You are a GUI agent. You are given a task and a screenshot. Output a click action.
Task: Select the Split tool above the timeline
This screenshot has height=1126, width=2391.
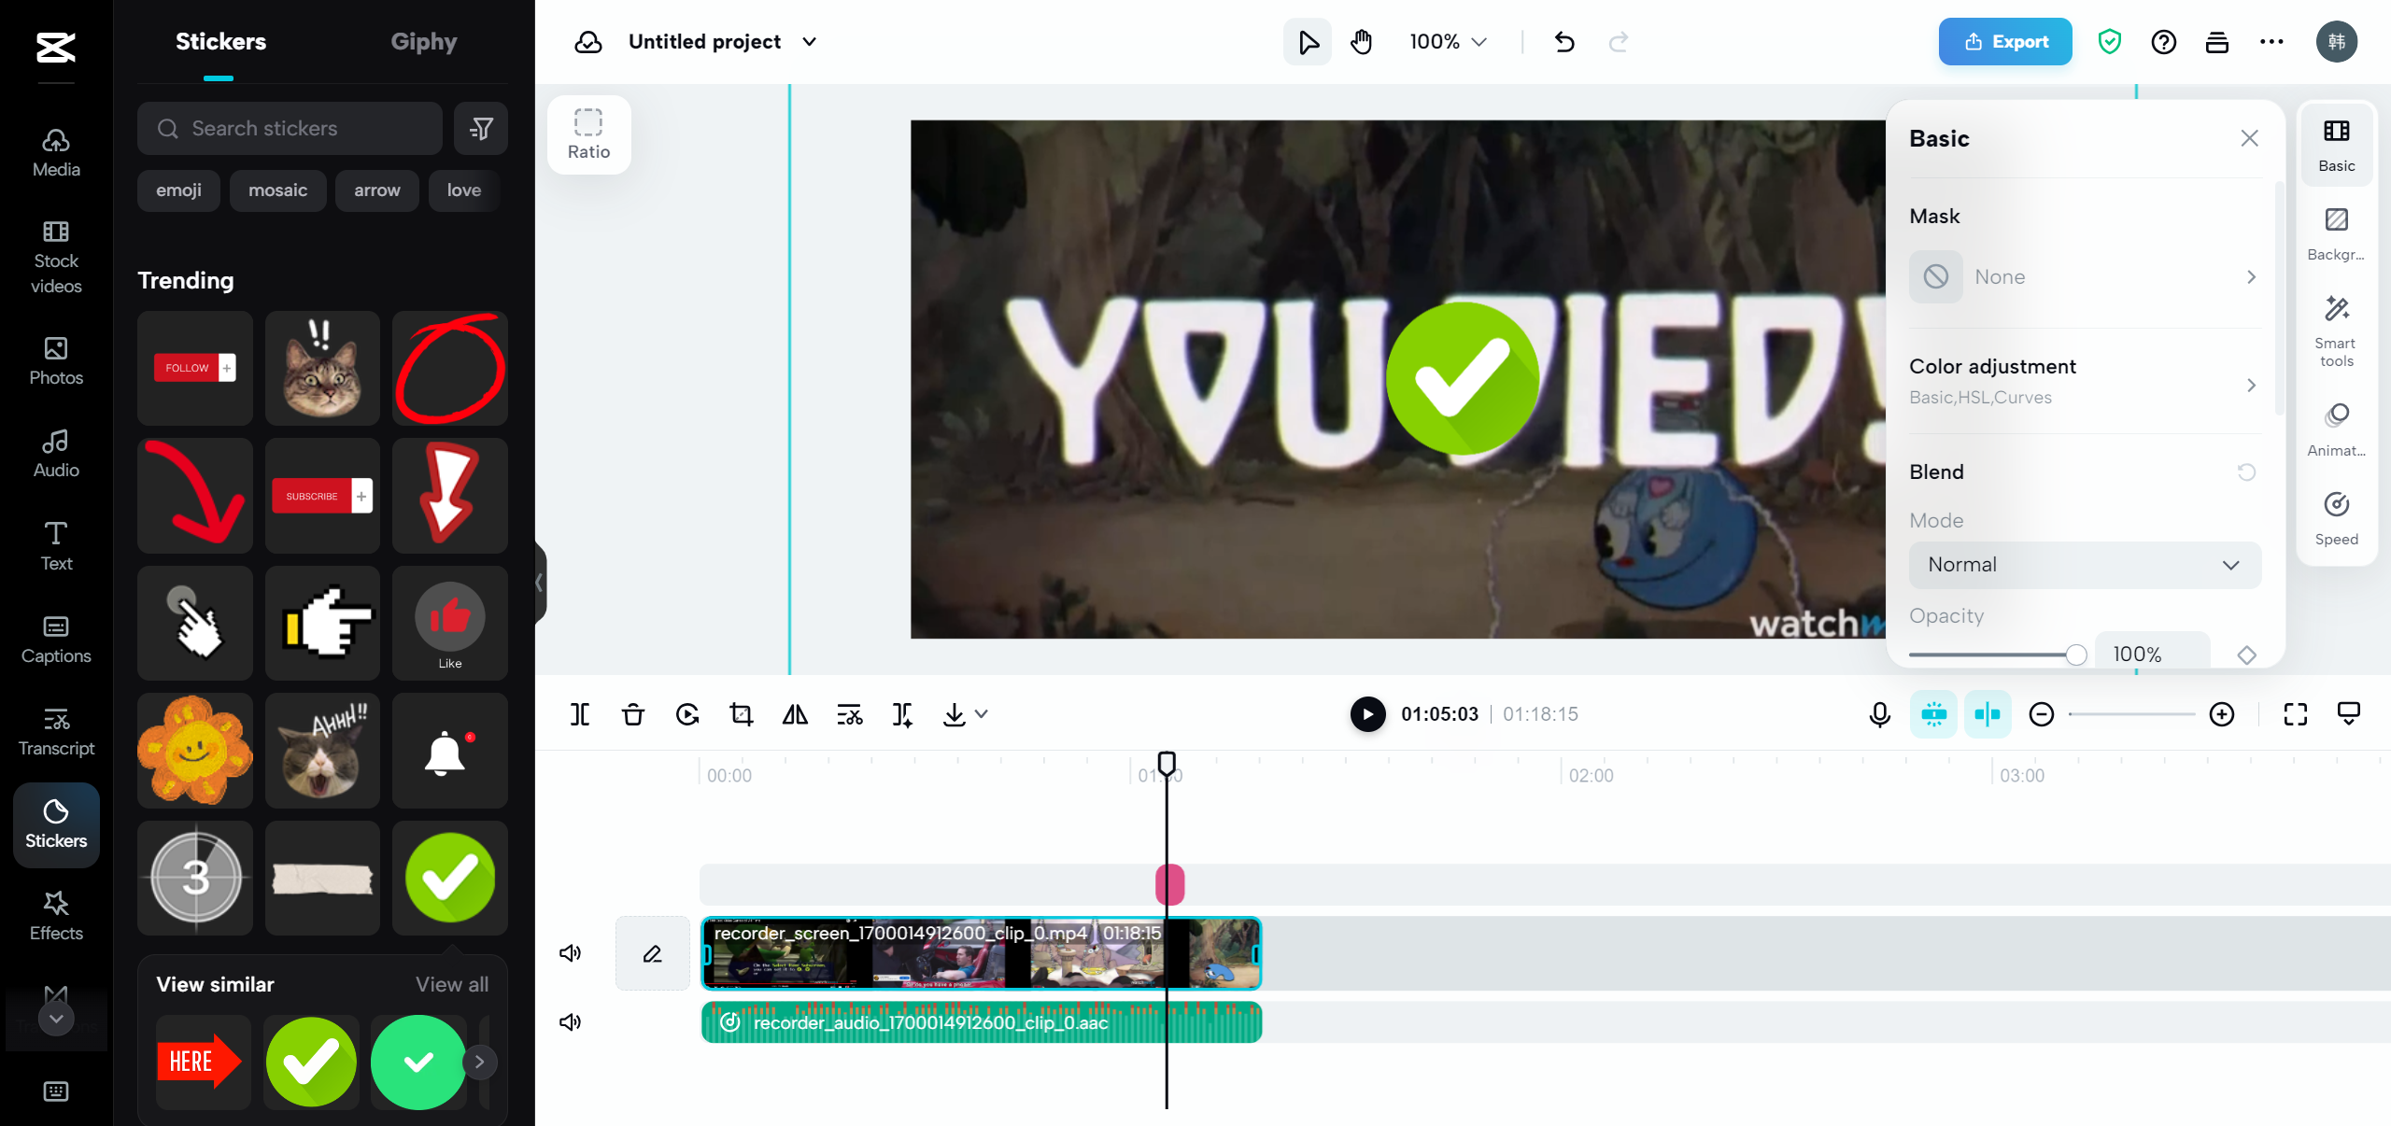pos(578,714)
